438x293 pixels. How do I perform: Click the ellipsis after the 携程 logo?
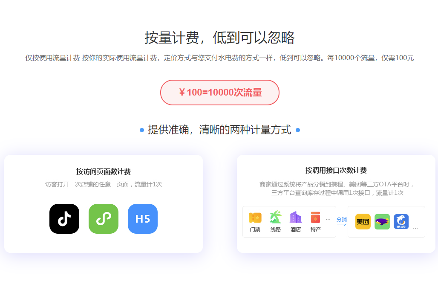click(415, 228)
